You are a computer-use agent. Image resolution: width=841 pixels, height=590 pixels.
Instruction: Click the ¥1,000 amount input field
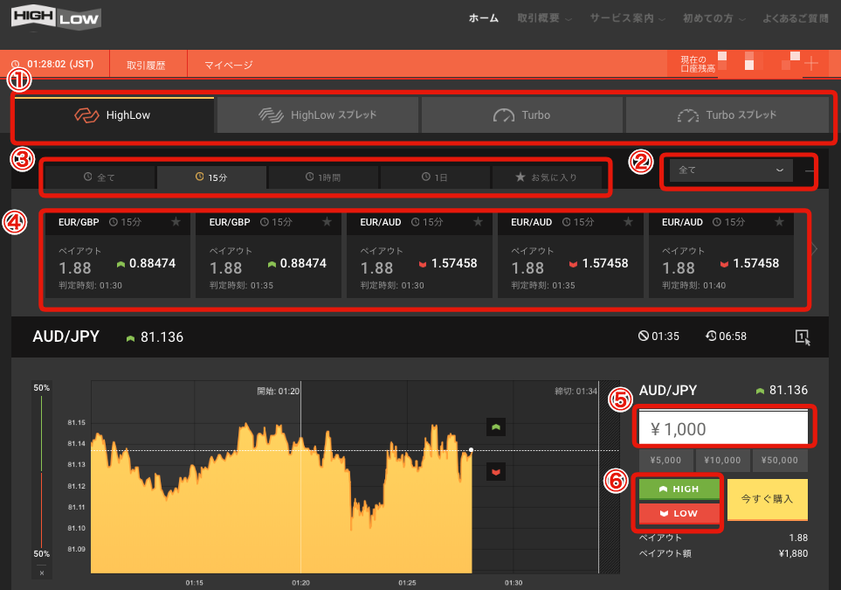point(723,428)
